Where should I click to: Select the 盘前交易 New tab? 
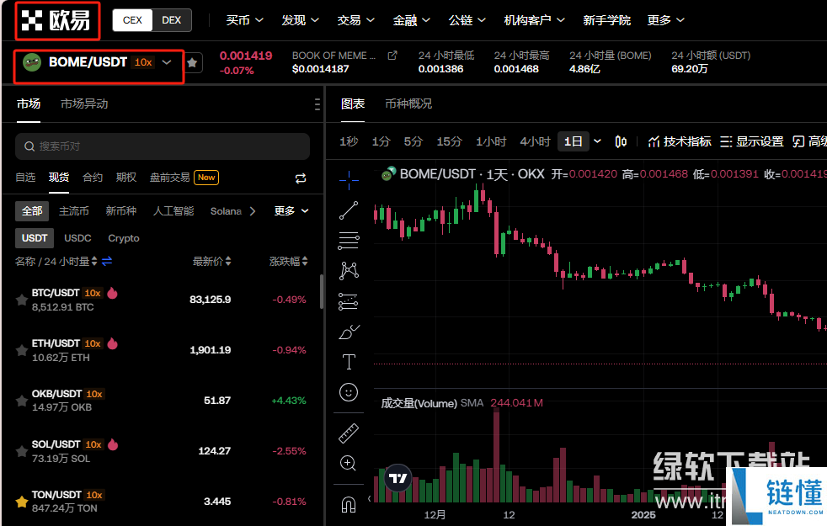(x=184, y=178)
